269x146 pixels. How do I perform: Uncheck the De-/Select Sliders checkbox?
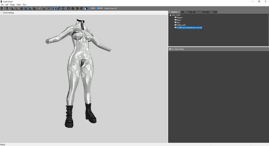pyautogui.click(x=170, y=49)
